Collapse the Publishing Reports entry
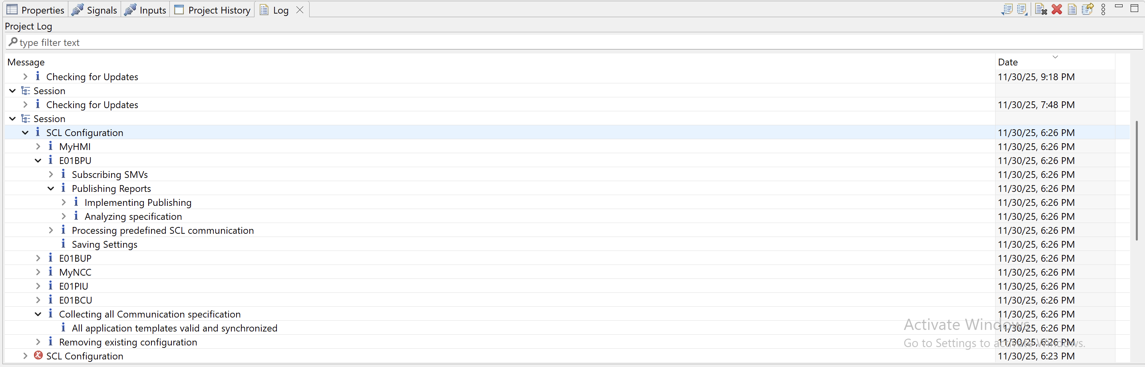The width and height of the screenshot is (1145, 367). [51, 189]
